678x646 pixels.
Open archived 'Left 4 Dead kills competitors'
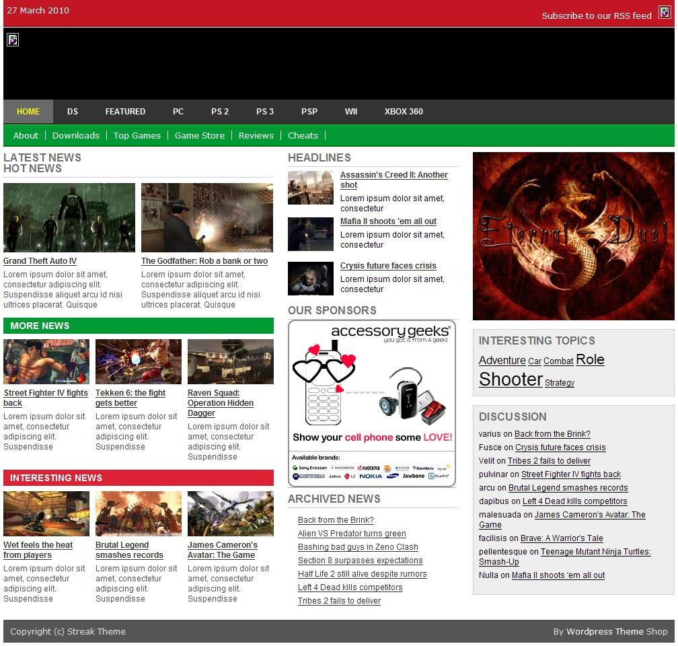350,587
